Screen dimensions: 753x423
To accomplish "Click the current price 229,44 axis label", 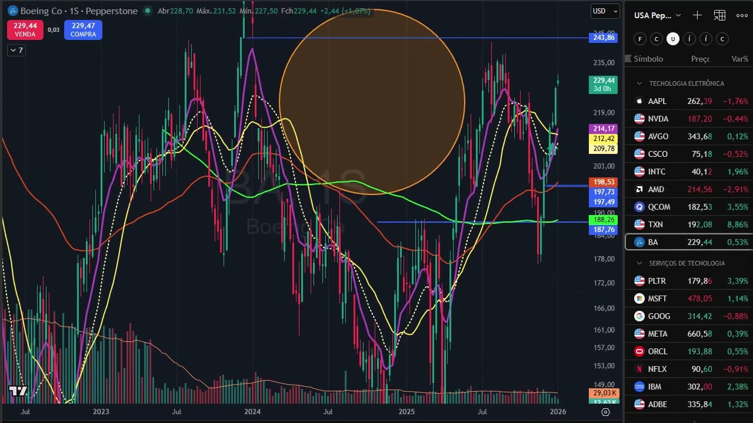I will coord(604,85).
